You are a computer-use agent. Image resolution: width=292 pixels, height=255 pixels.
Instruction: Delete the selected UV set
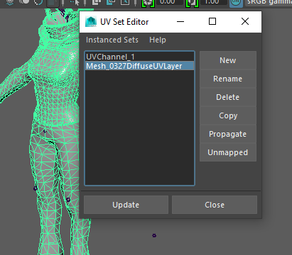(228, 97)
